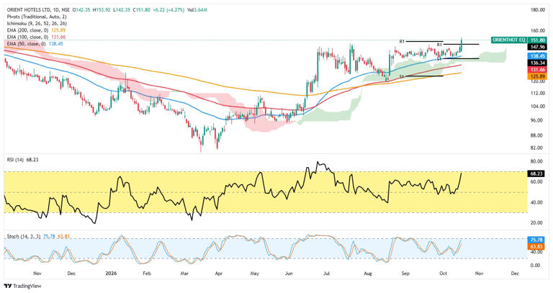Viewport: 553px width, 293px height.
Task: Click the ORIENT HOTELS LTD, 1D, NSE title
Action: coord(38,10)
